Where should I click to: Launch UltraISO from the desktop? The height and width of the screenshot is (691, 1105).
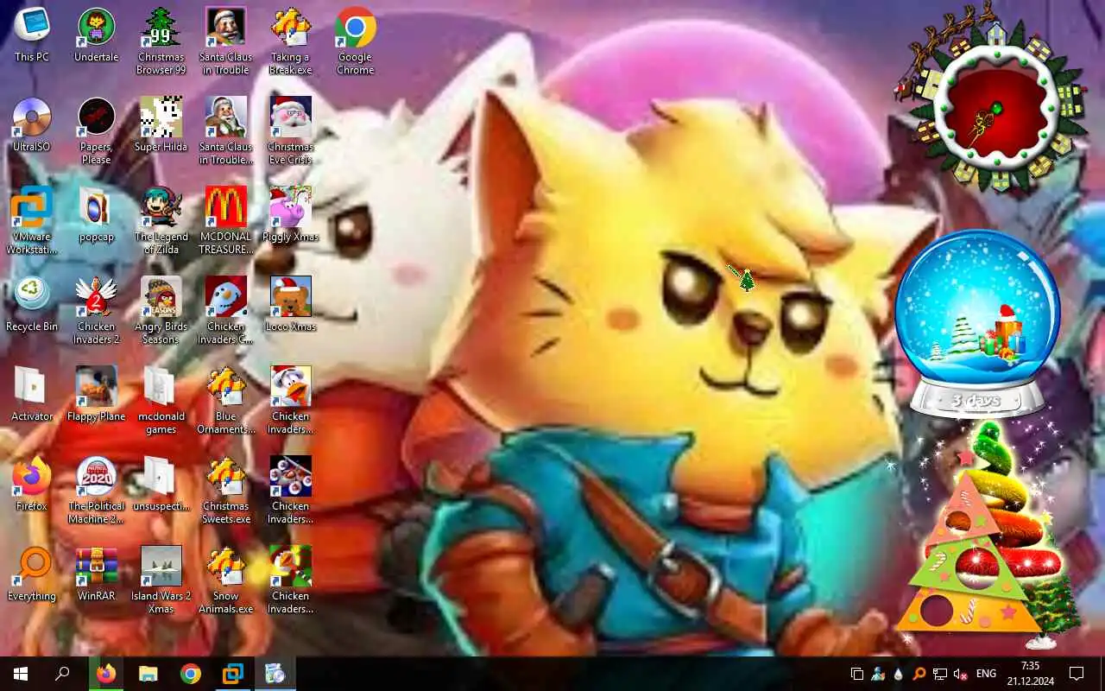pos(32,126)
